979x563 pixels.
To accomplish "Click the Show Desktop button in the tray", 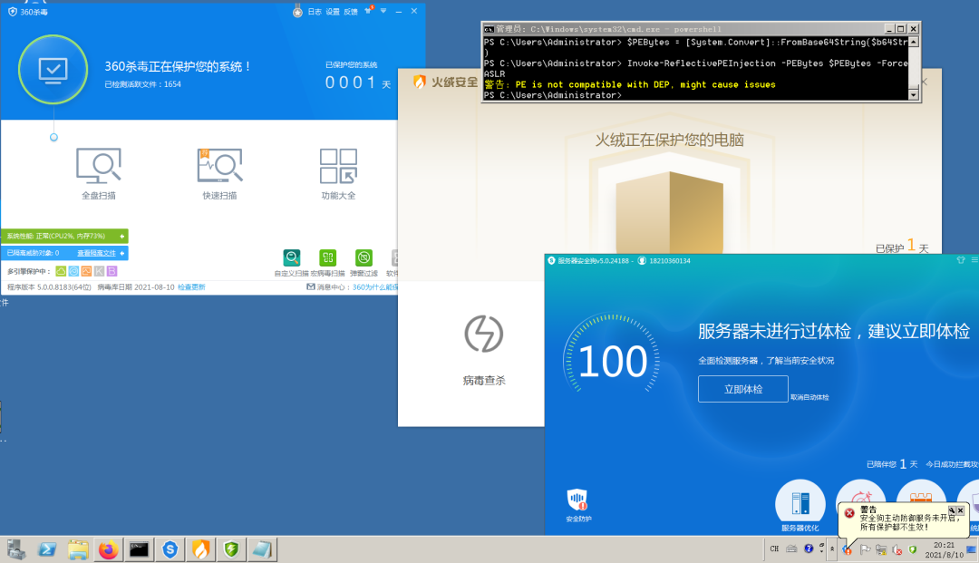I will 972,550.
